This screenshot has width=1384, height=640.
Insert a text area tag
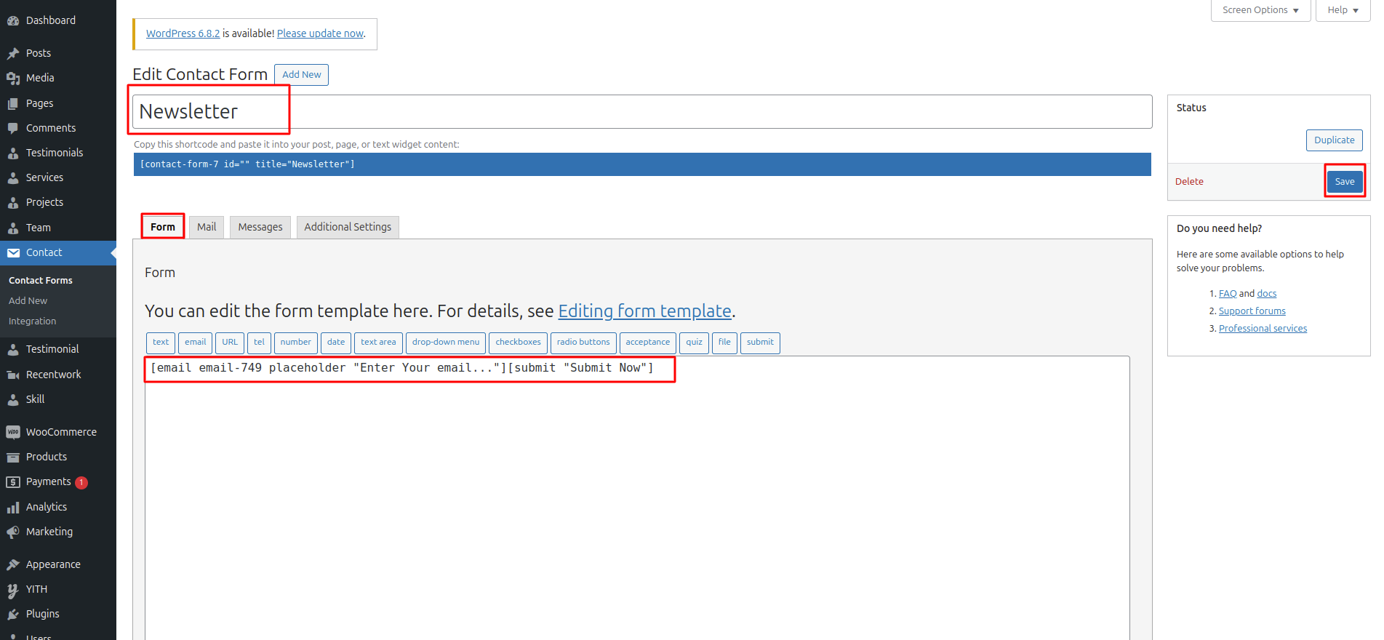[x=378, y=343]
